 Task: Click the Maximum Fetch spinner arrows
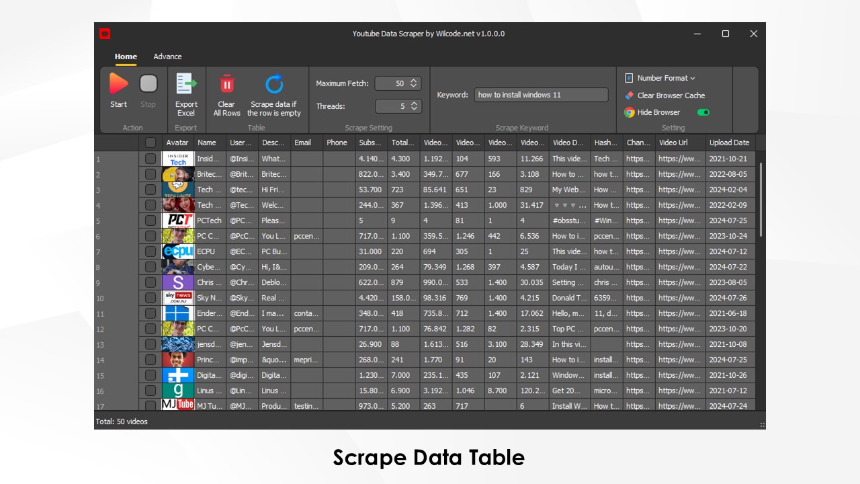pos(414,83)
